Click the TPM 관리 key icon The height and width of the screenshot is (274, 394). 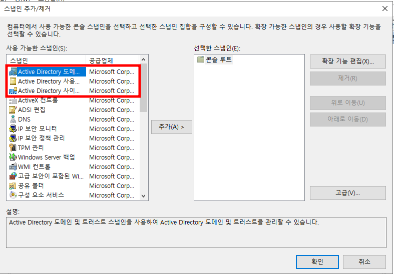coord(13,147)
